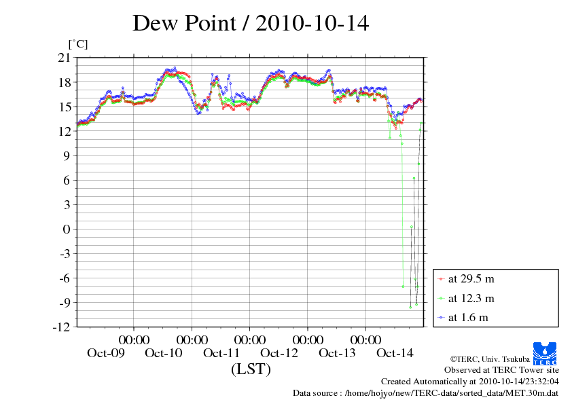
Task: Click the x-axis date 'Oct-13'
Action: [337, 353]
